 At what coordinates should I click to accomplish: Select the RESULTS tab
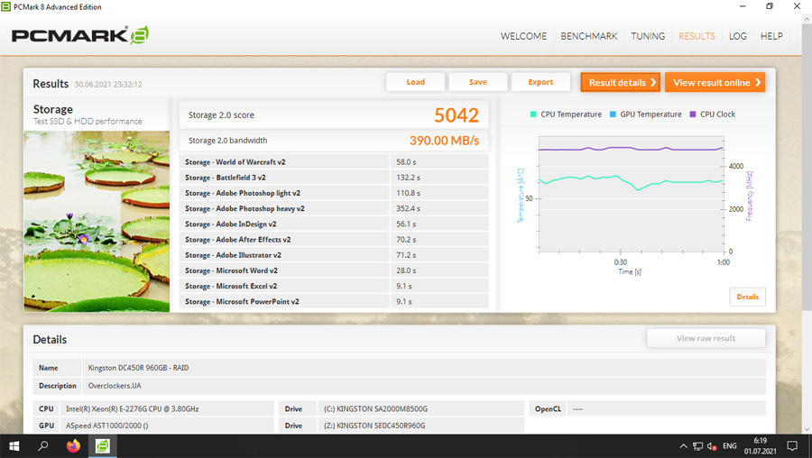[697, 36]
